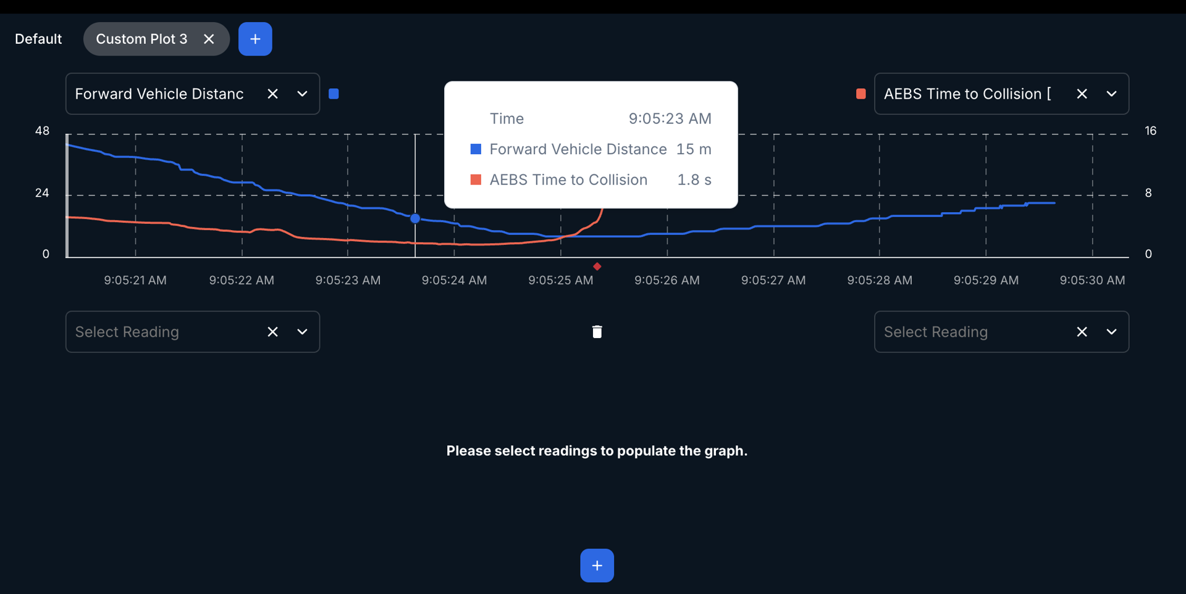Viewport: 1186px width, 594px height.
Task: Clear the lower-left Select Reading field
Action: 272,332
